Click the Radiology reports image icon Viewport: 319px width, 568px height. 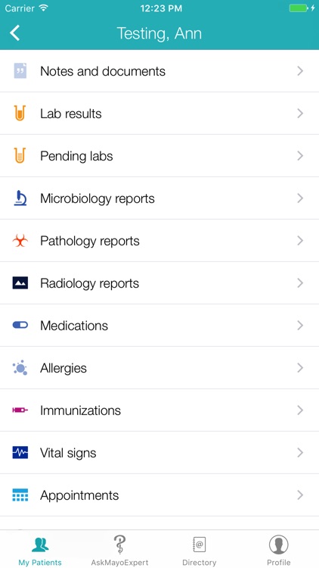[x=20, y=283]
